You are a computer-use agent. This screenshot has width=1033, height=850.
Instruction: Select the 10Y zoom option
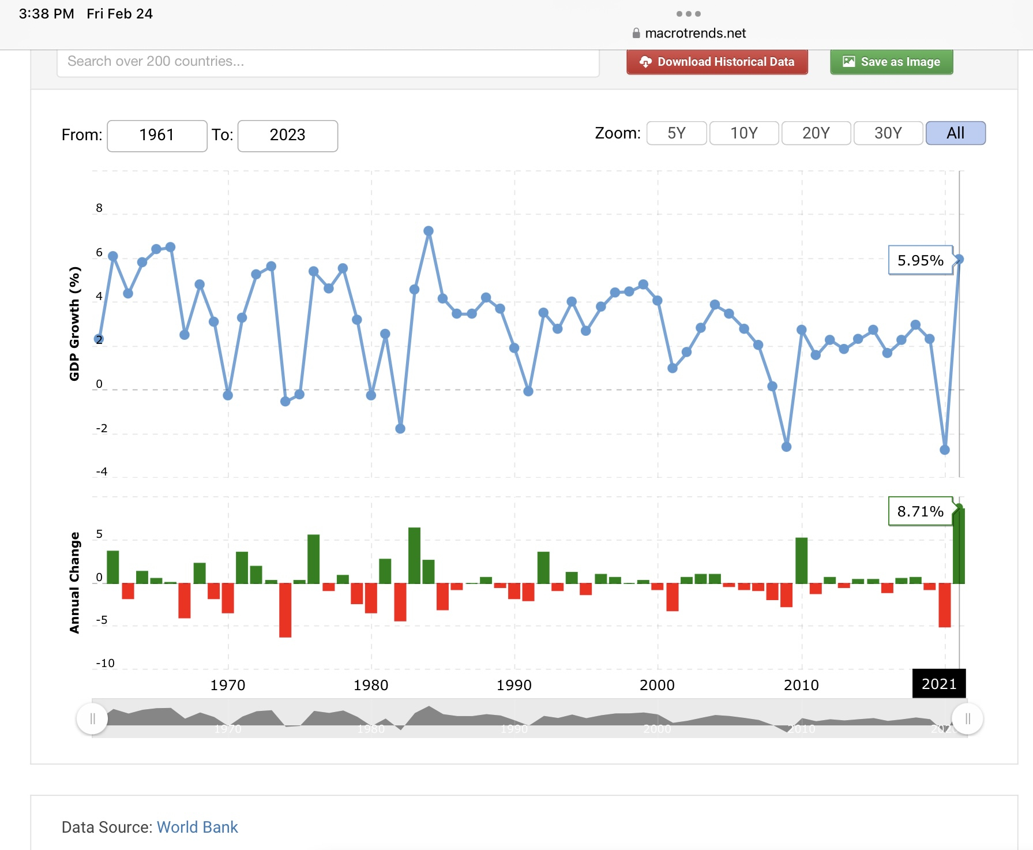click(743, 133)
